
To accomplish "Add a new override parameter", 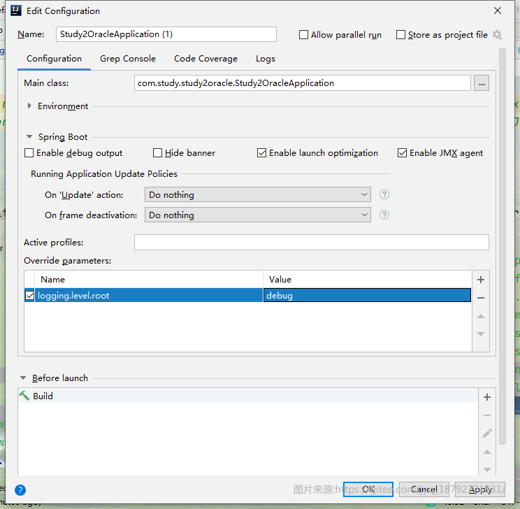I will [x=481, y=280].
